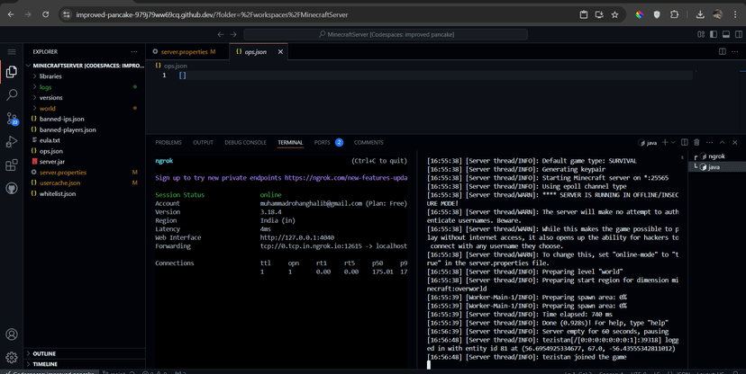
Task: Expand the libraries folder
Action: pyautogui.click(x=50, y=76)
